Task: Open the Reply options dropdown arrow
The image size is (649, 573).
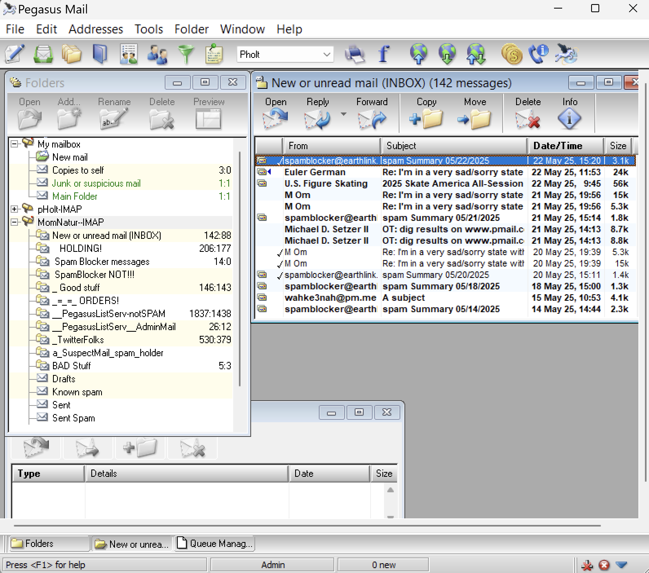Action: point(344,115)
